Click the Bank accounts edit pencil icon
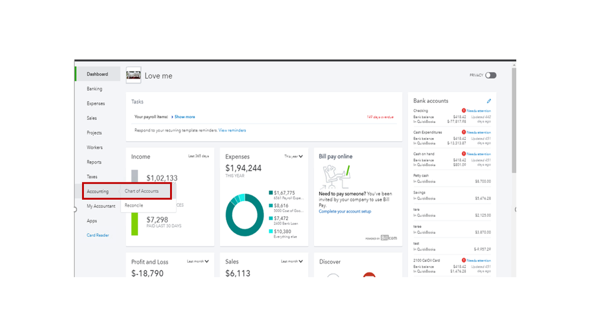The image size is (590, 332). tap(489, 101)
